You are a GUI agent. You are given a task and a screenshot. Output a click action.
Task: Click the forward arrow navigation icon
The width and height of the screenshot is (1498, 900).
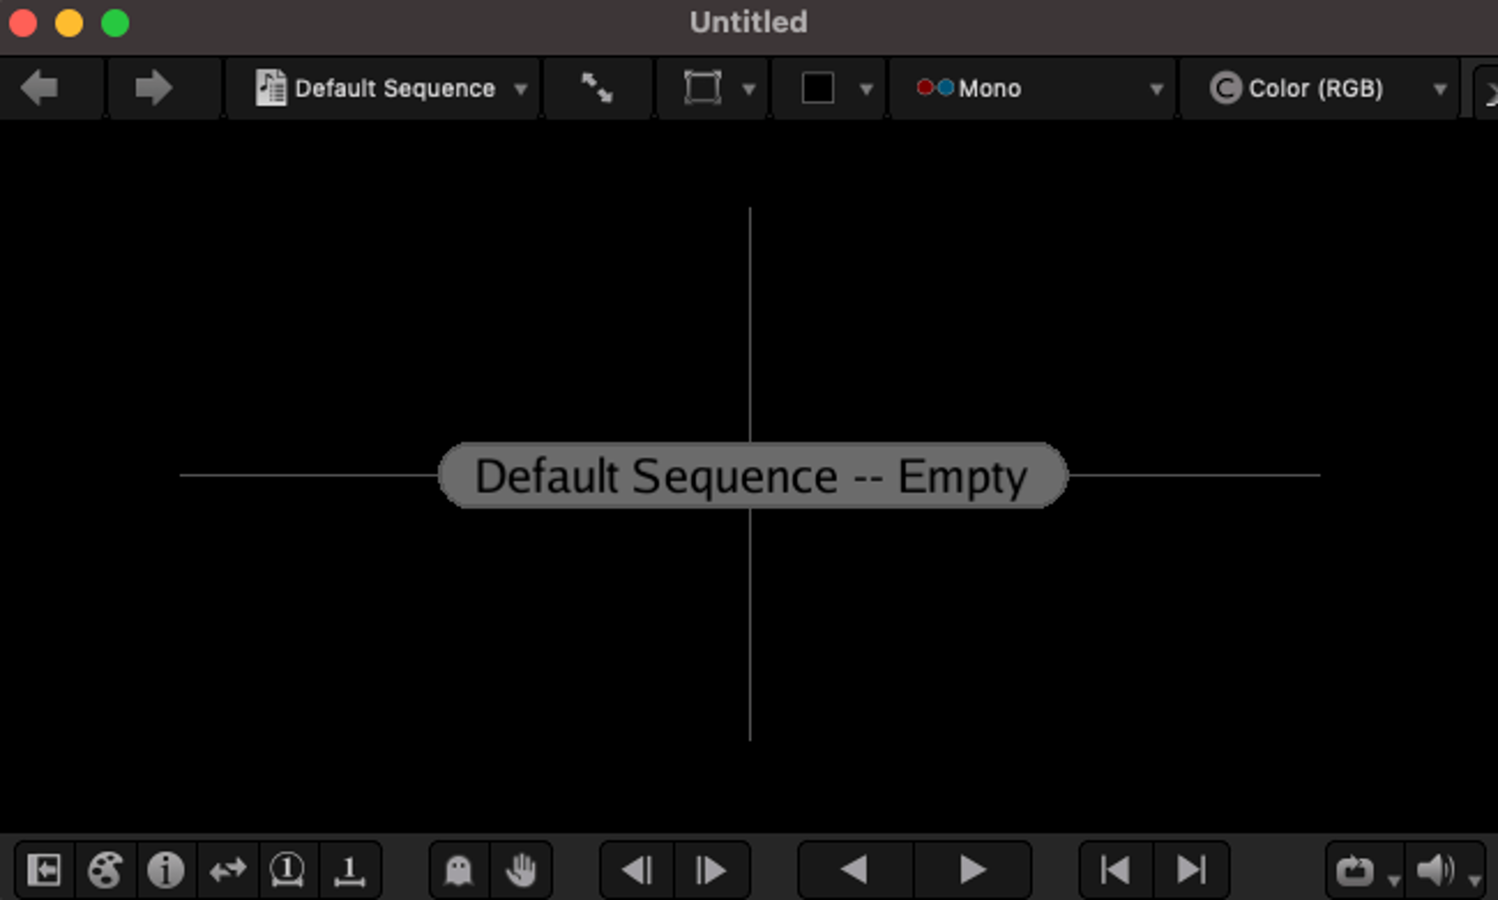coord(154,88)
